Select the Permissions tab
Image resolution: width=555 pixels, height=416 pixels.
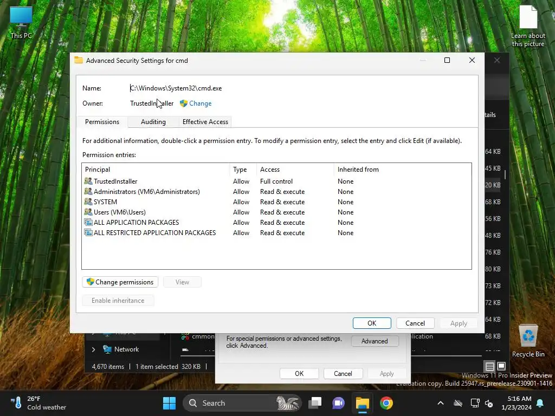pyautogui.click(x=102, y=122)
